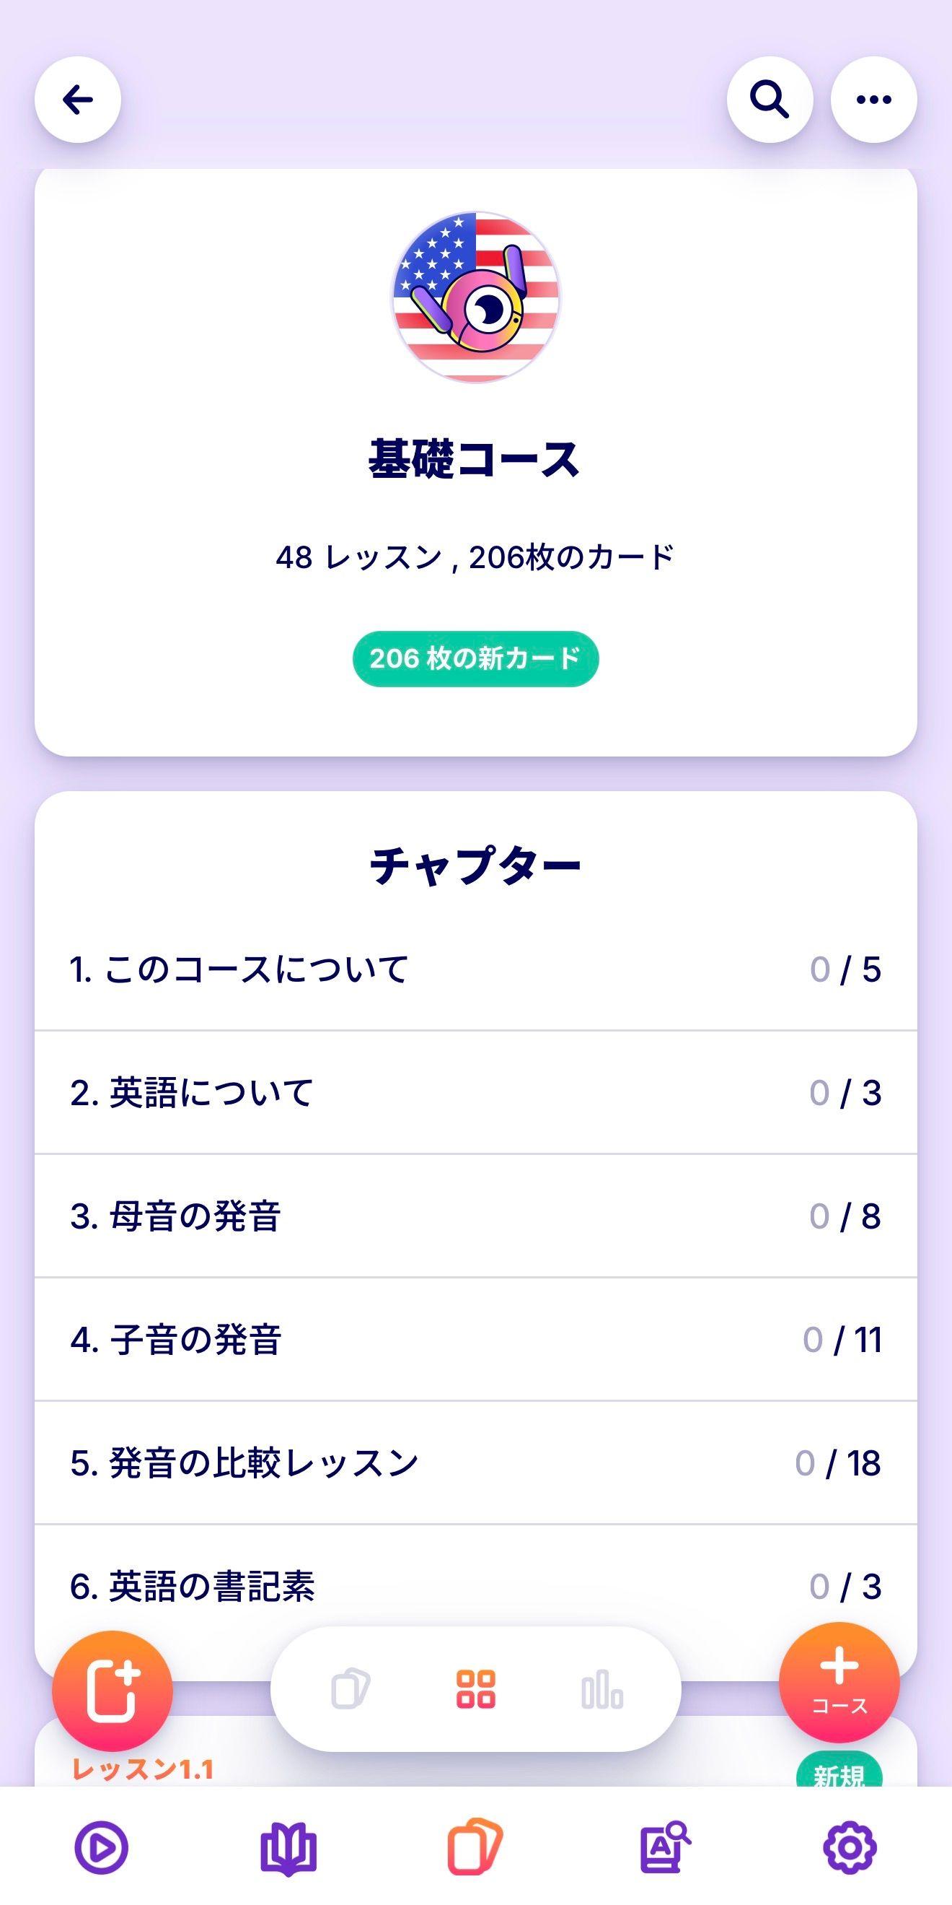Open the flashcards tab in bottom navigation
Screen dimensions: 952x1905
pos(475,1847)
